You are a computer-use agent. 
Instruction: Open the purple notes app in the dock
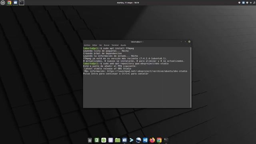click(x=110, y=140)
